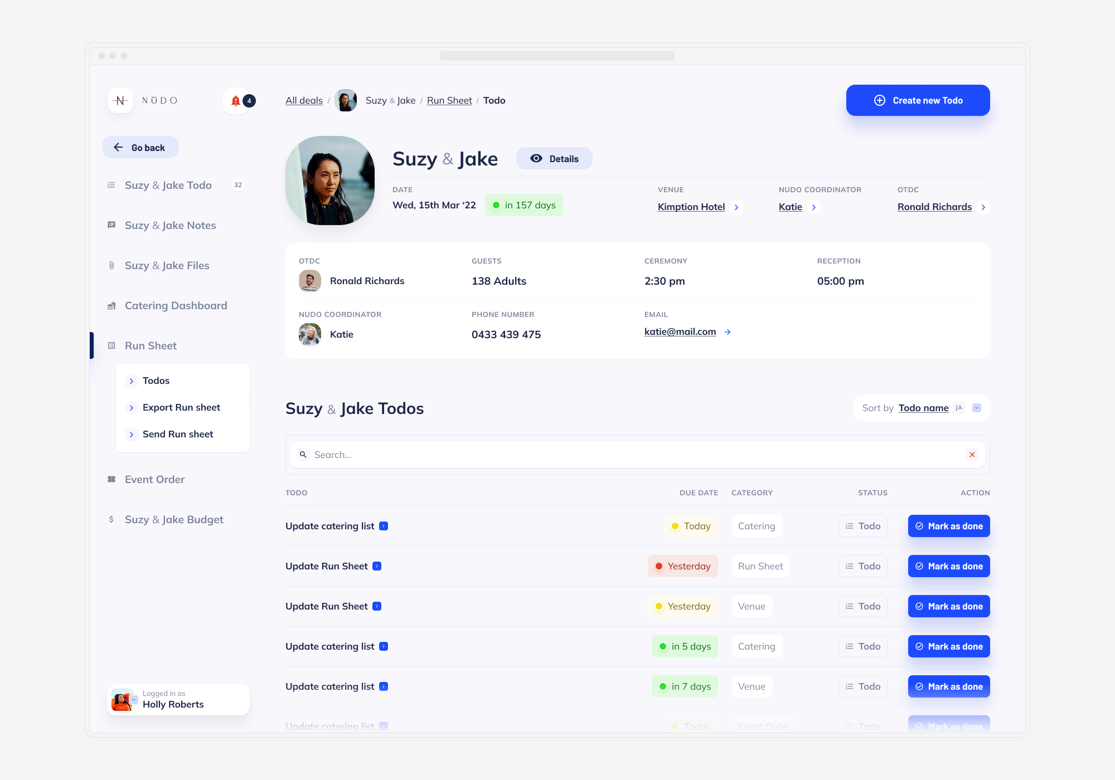The image size is (1115, 780).
Task: Click the Go back button
Action: coord(140,148)
